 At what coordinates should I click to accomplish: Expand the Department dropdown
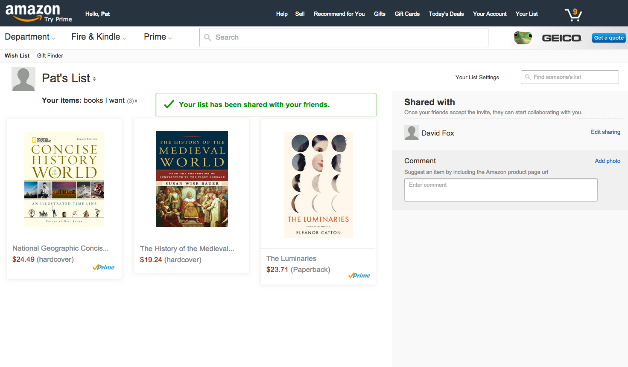(x=30, y=37)
